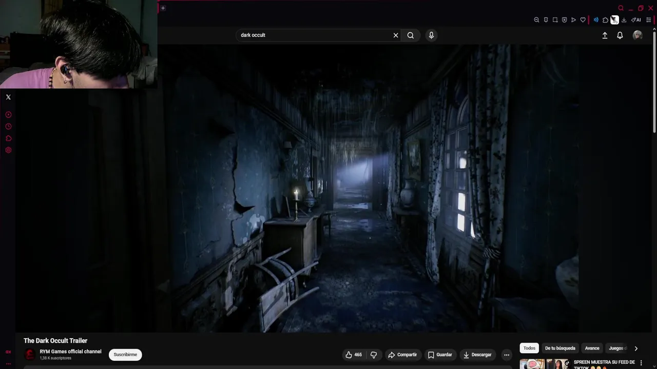Open YouTube notifications bell

pyautogui.click(x=620, y=35)
